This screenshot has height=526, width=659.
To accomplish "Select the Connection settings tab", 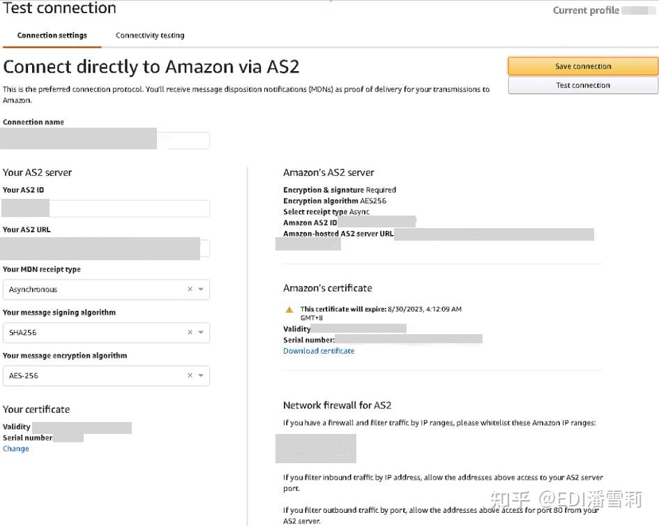I will 52,35.
